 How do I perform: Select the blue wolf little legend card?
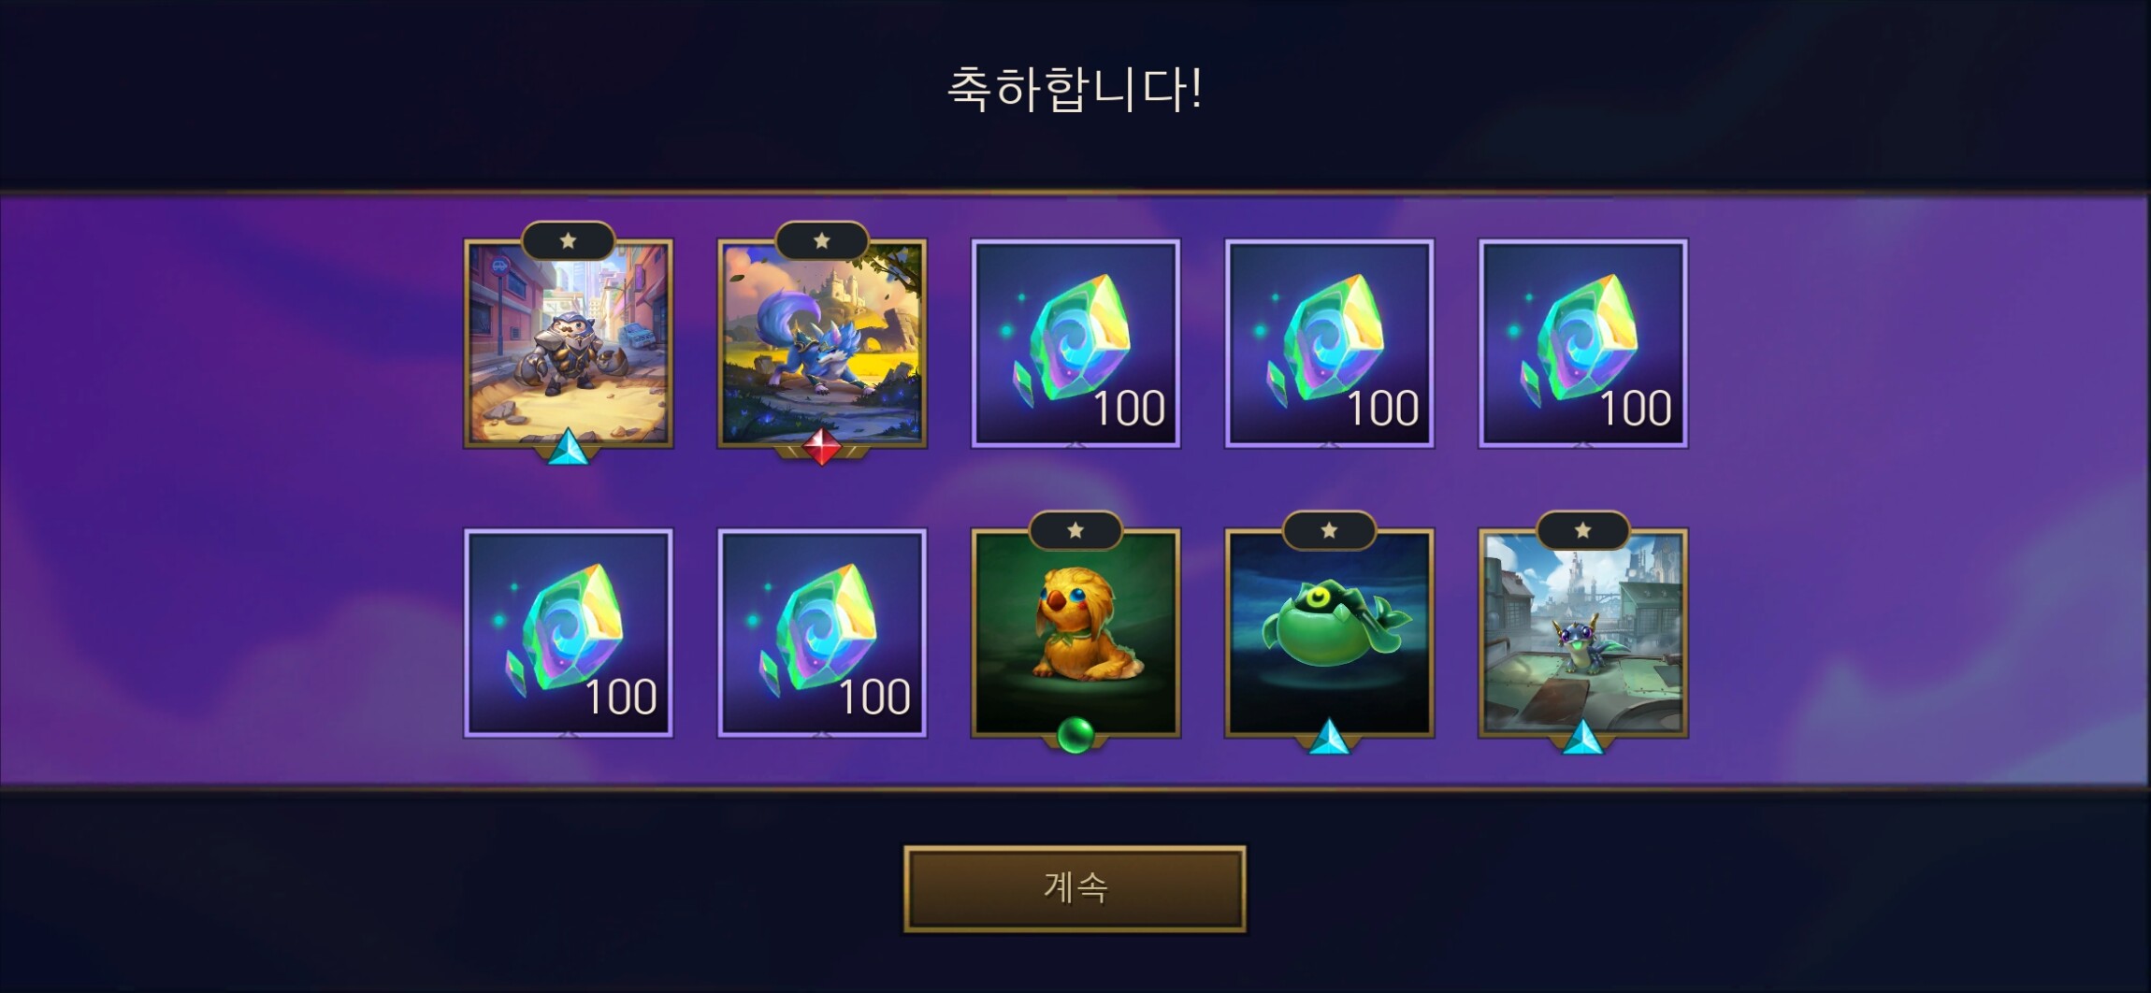[822, 343]
